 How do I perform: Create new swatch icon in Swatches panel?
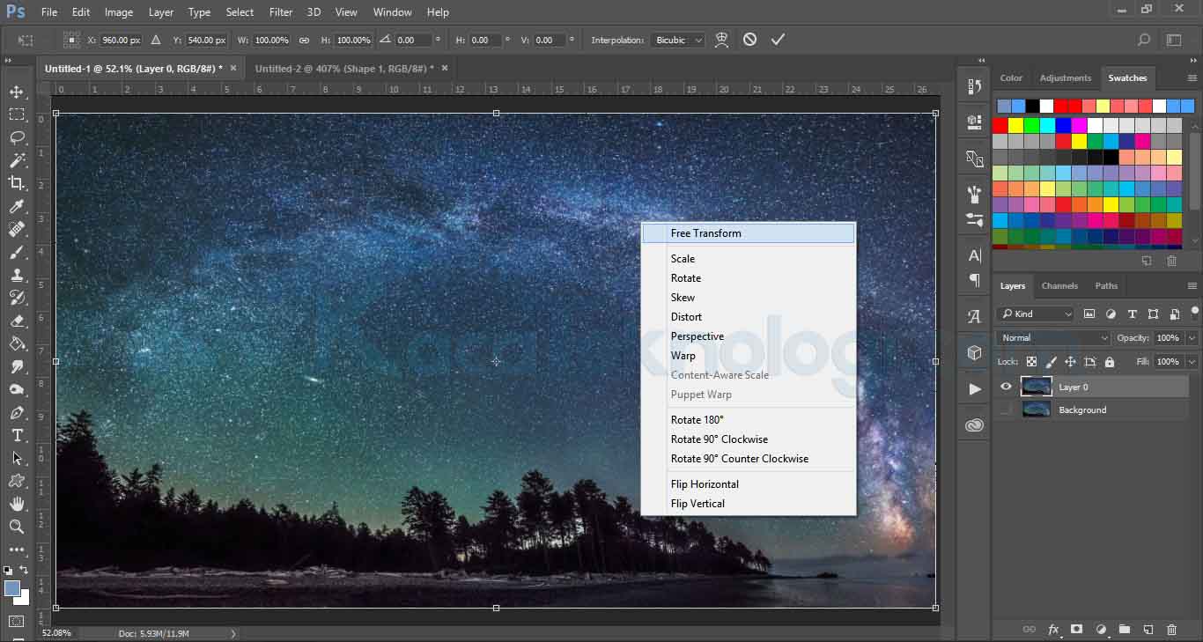(1147, 261)
